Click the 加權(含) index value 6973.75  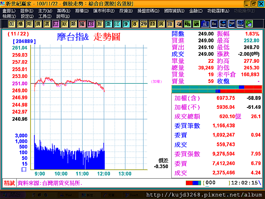tap(226, 98)
